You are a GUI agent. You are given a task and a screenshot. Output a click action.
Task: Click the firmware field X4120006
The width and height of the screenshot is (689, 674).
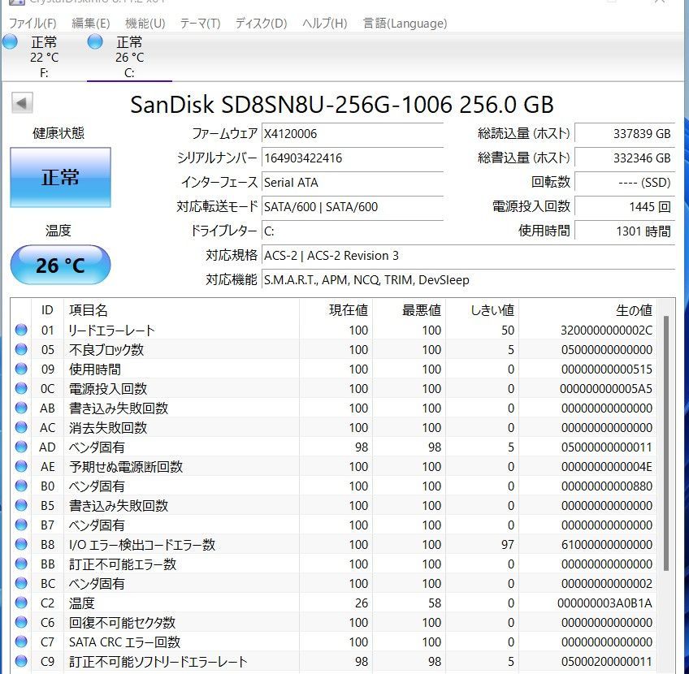pyautogui.click(x=353, y=133)
